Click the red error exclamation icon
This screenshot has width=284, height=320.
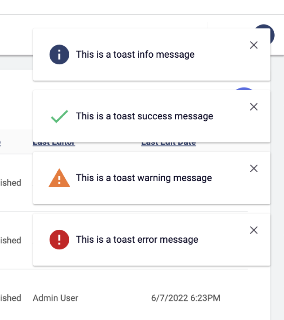coord(59,240)
